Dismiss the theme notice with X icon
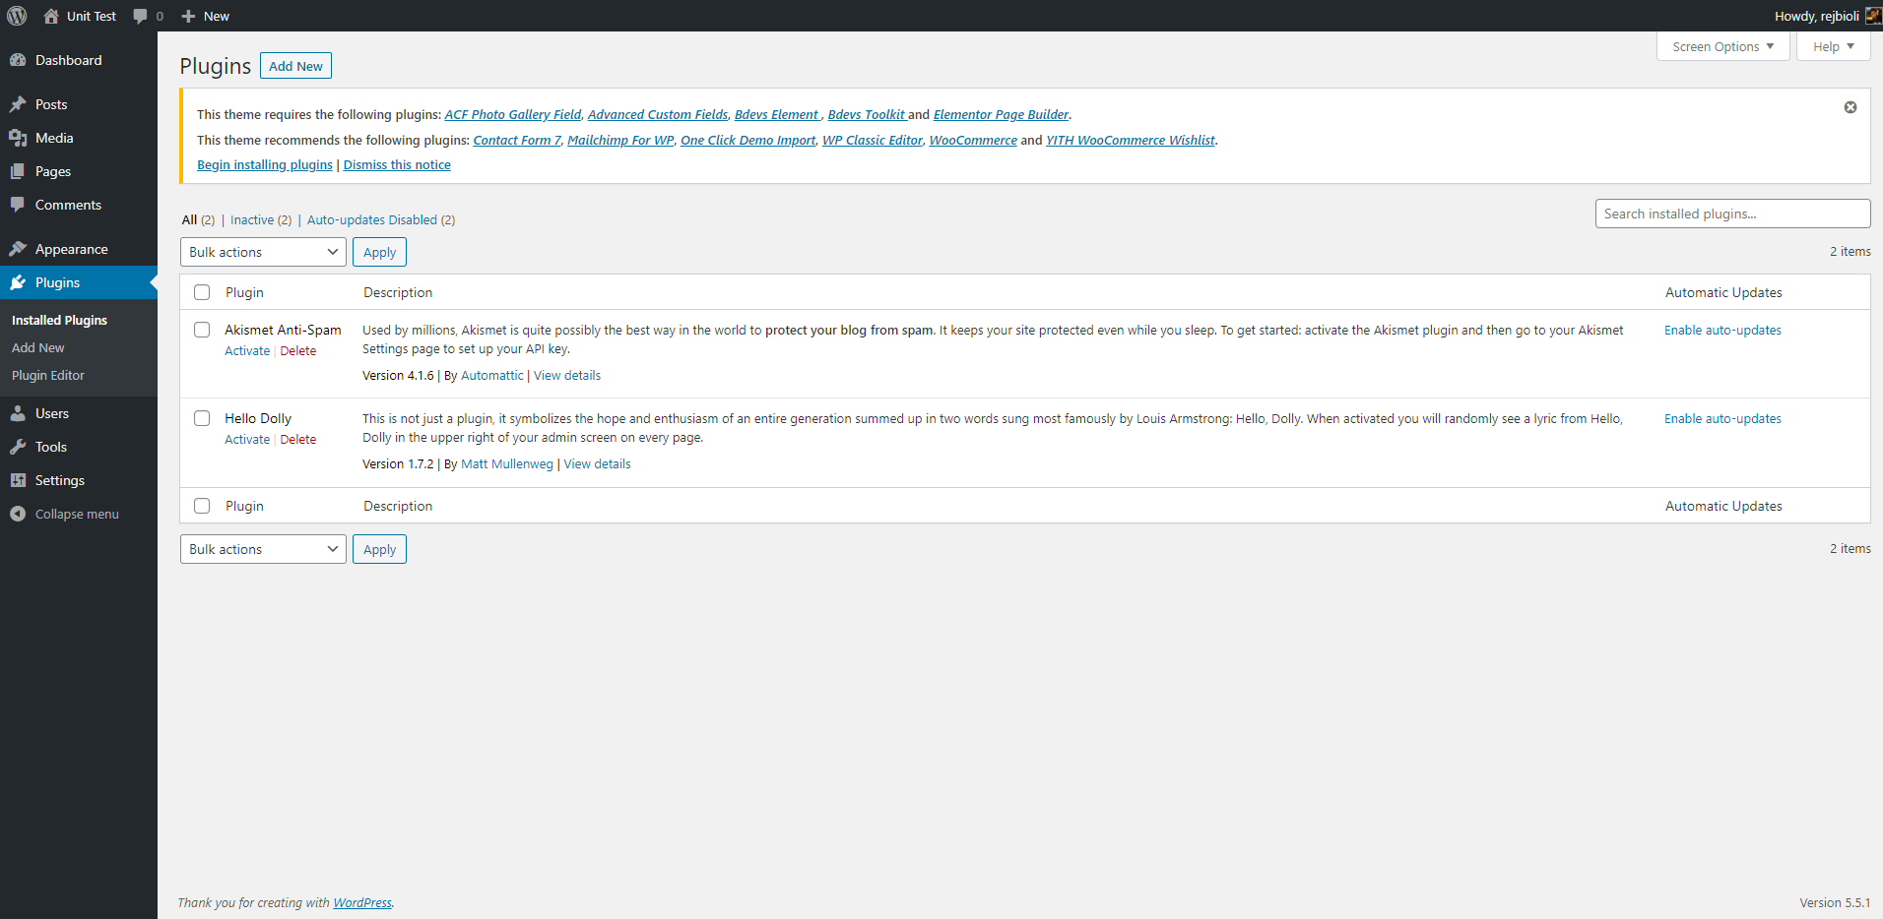This screenshot has height=919, width=1883. 1851,107
